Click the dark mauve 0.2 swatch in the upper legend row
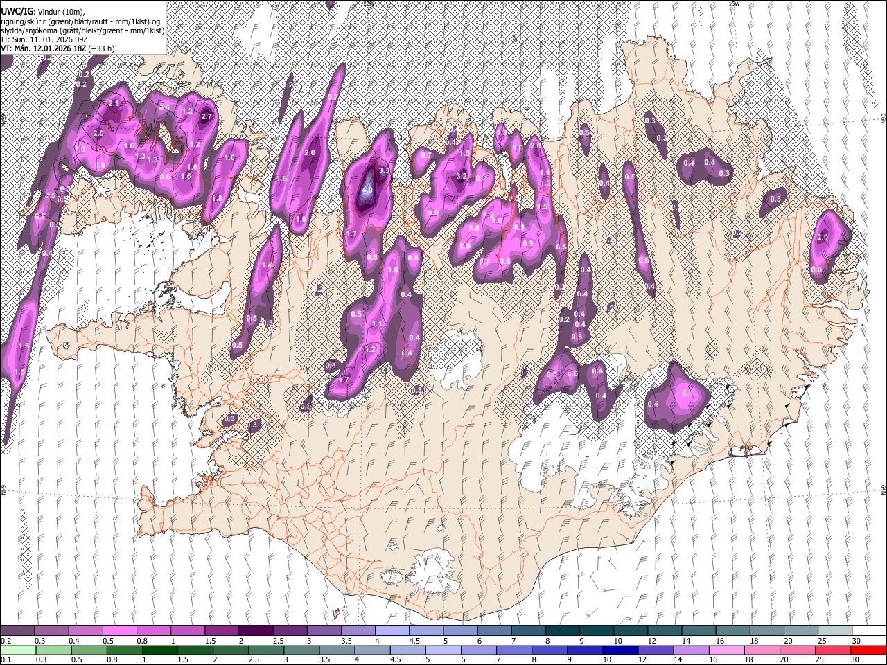 tap(17, 631)
